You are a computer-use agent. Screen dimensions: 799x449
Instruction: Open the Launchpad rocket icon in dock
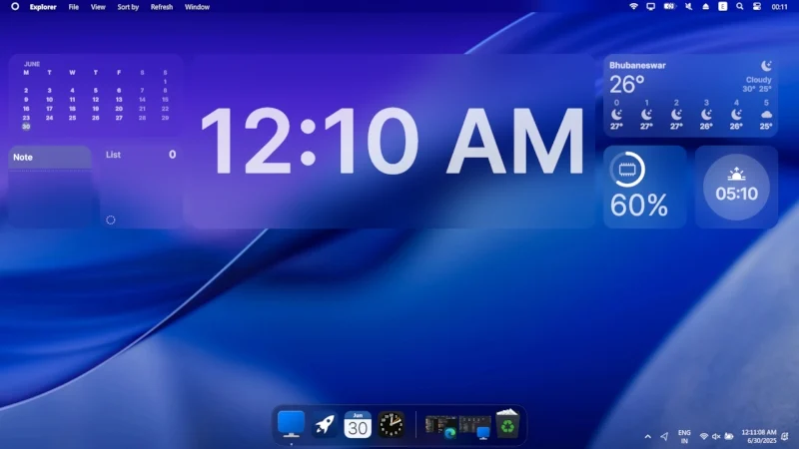tap(325, 425)
